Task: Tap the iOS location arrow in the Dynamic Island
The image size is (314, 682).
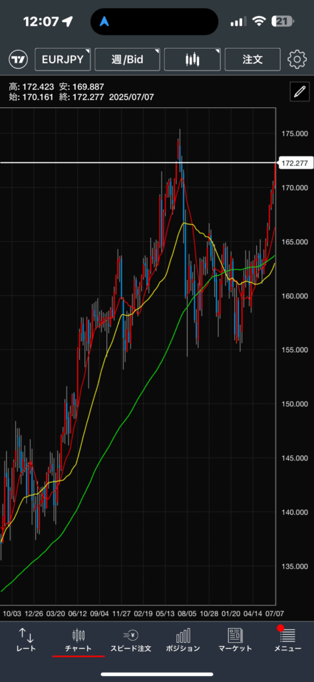Action: [104, 21]
